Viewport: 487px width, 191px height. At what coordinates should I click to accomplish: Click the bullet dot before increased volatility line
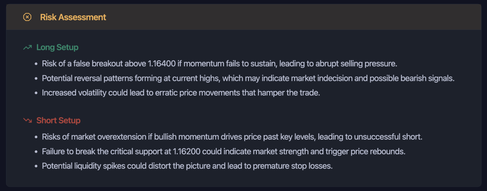36,93
